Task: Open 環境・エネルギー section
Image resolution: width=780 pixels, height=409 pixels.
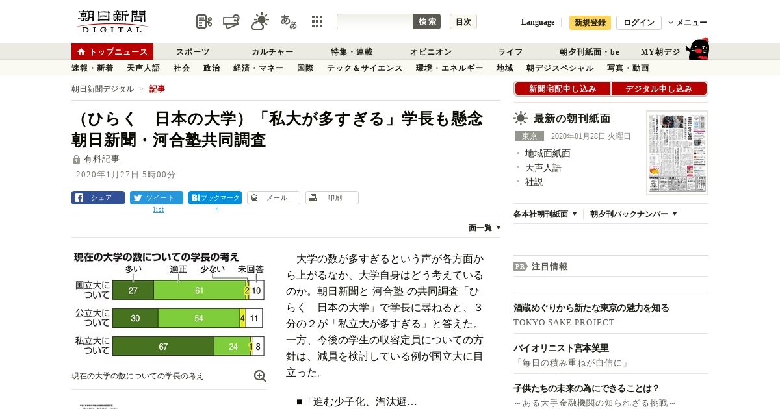Action: [x=449, y=68]
